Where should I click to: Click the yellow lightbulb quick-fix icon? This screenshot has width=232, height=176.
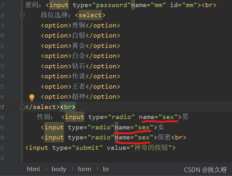pyautogui.click(x=32, y=97)
